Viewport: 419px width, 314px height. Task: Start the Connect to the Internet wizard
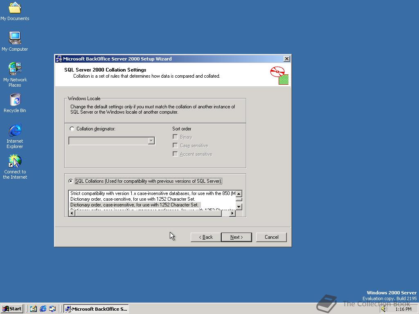click(15, 161)
